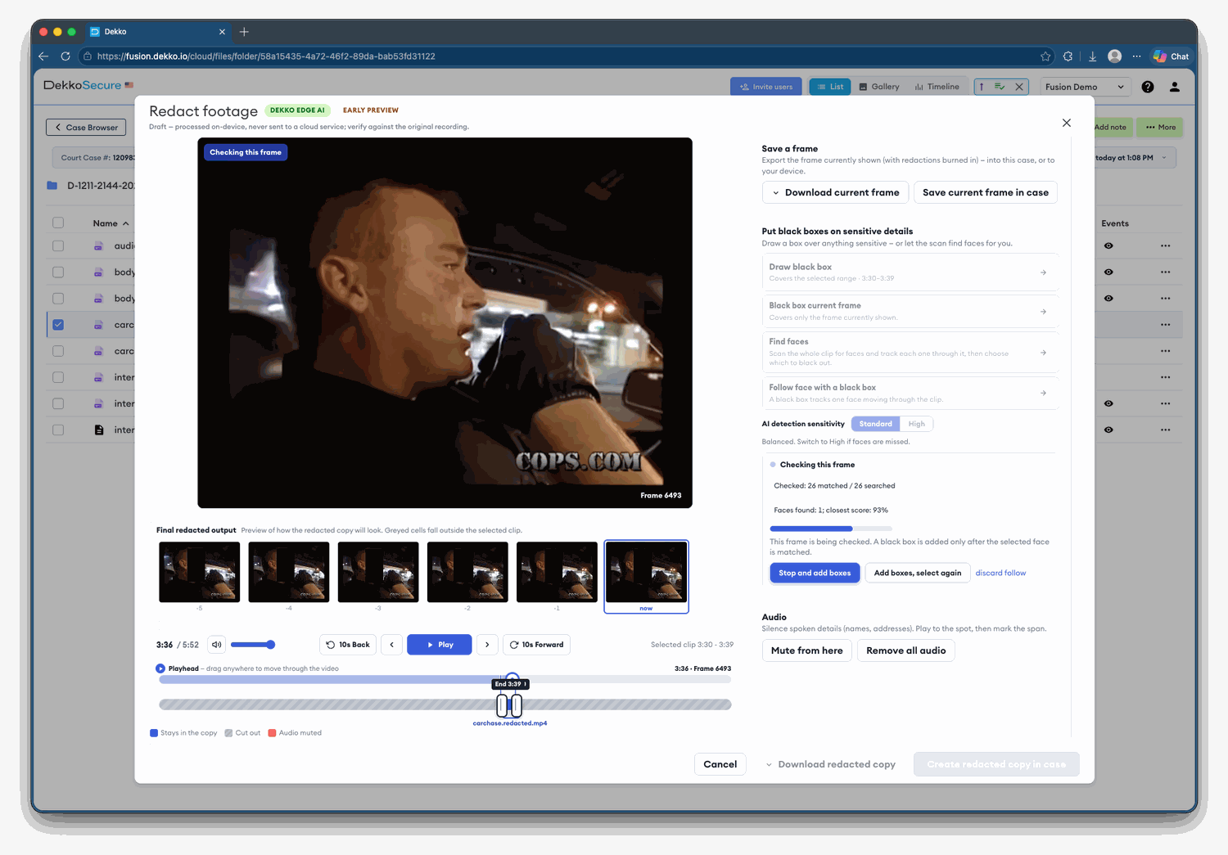Image resolution: width=1228 pixels, height=855 pixels.
Task: Click the sort ascending arrow icon in toolbar
Action: coord(982,87)
